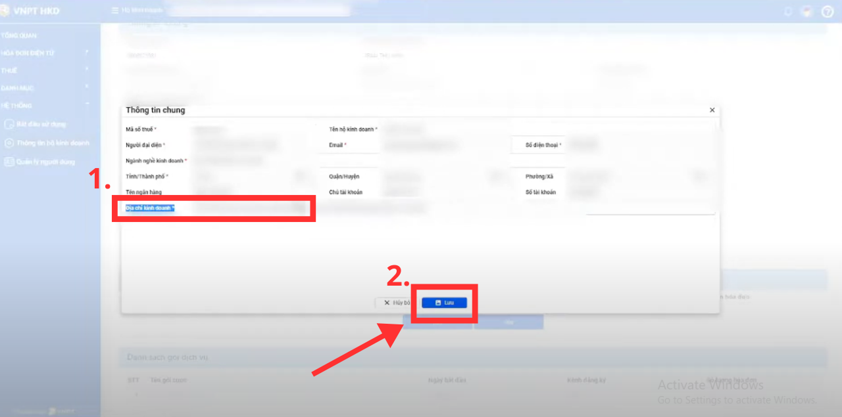Click the user avatar icon in header
842x417 pixels.
[807, 11]
